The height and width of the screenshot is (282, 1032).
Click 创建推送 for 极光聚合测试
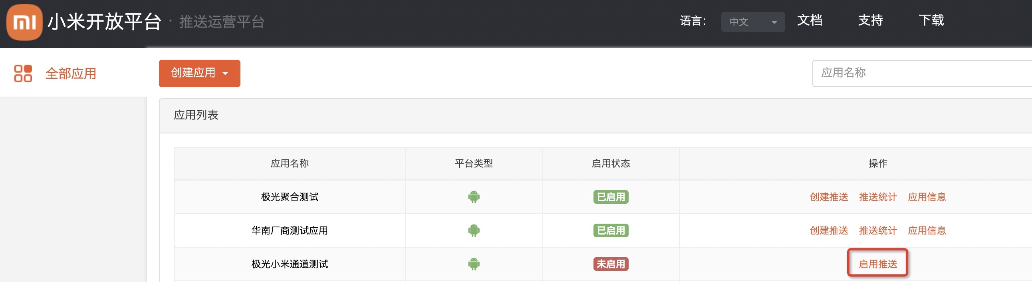pyautogui.click(x=828, y=197)
